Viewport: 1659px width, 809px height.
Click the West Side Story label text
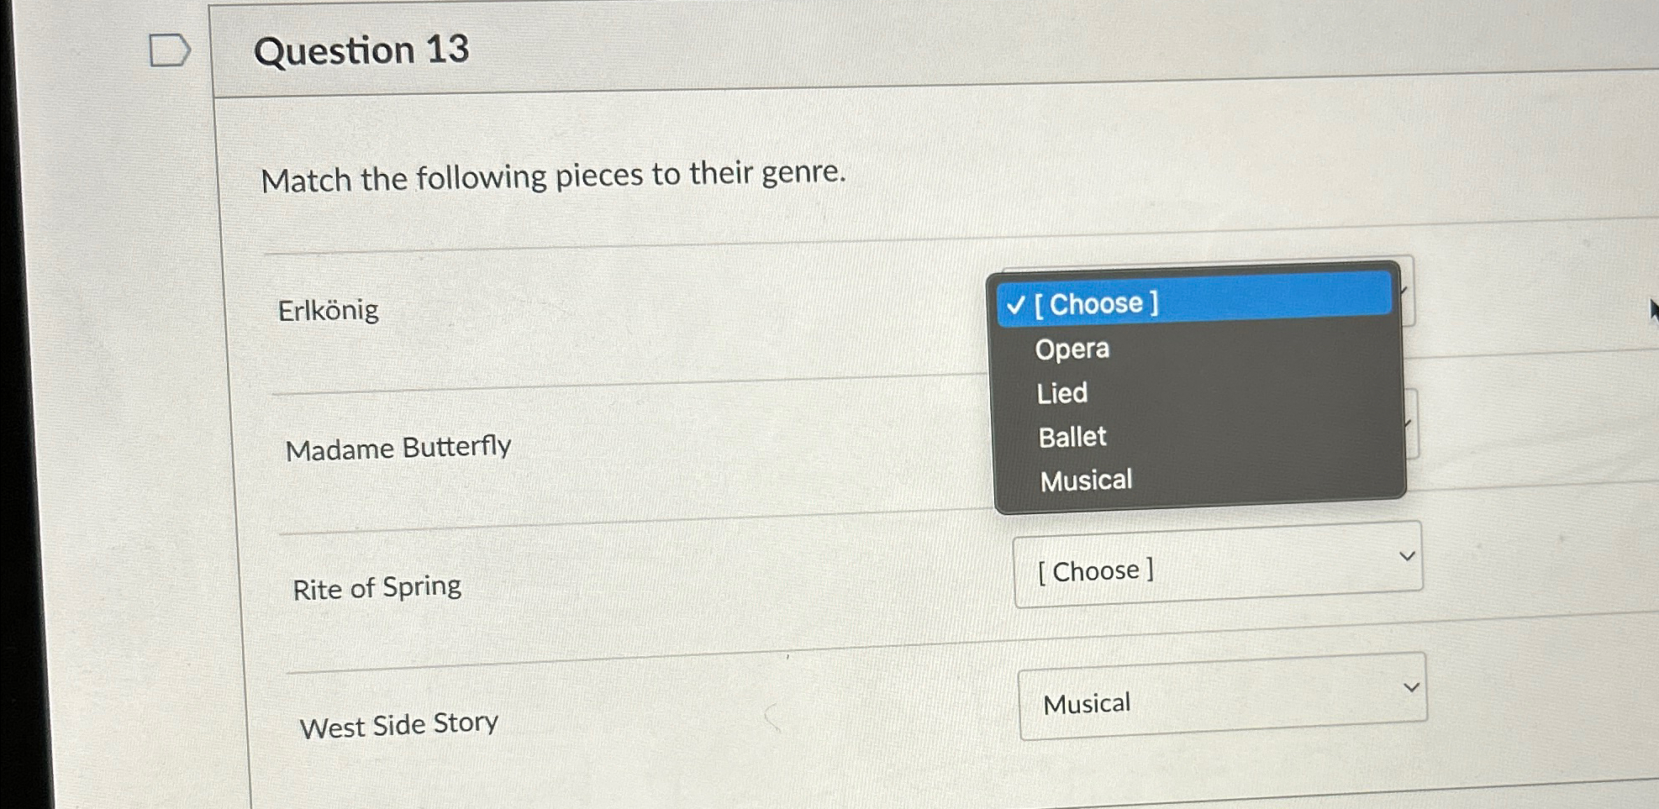click(398, 723)
